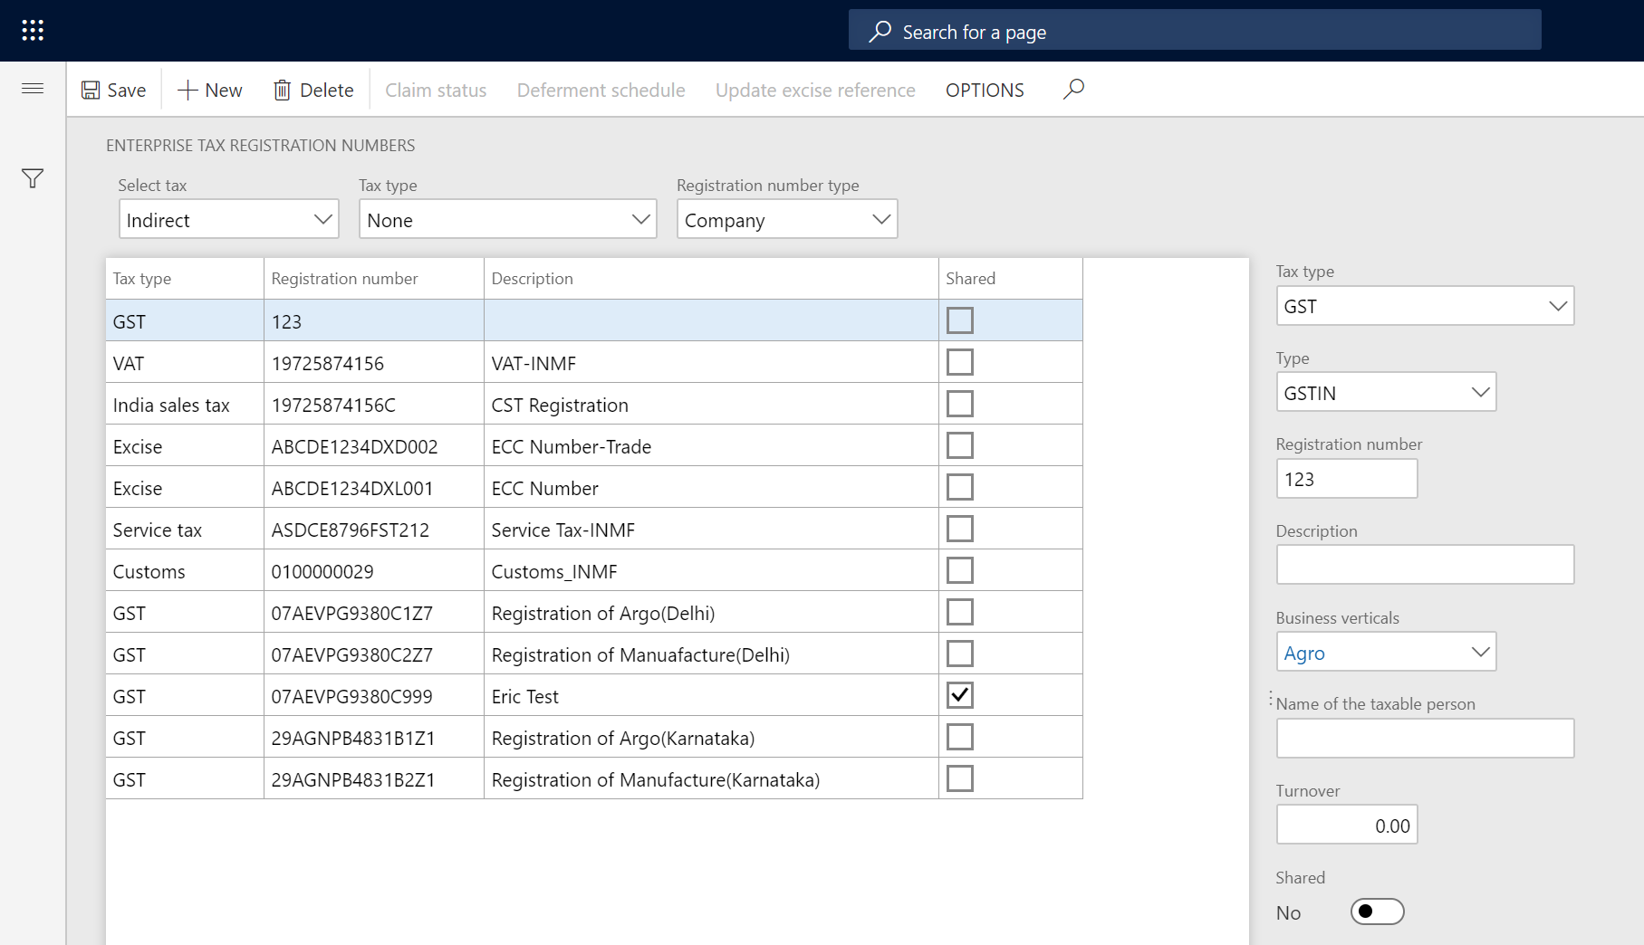Image resolution: width=1644 pixels, height=945 pixels.
Task: Click the Save disk icon
Action: point(91,90)
